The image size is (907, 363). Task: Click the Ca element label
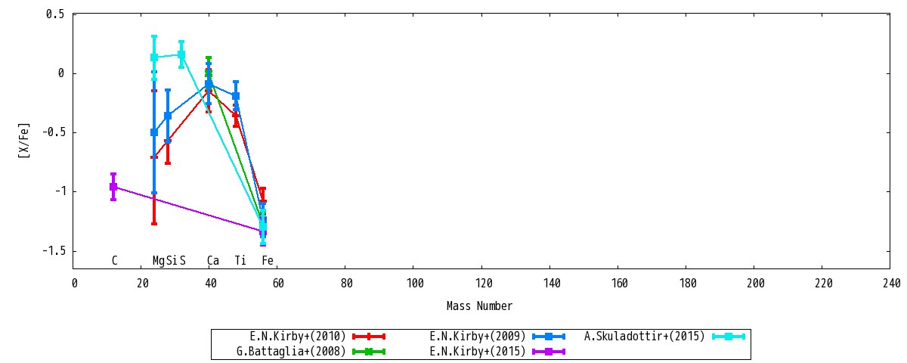(x=213, y=261)
